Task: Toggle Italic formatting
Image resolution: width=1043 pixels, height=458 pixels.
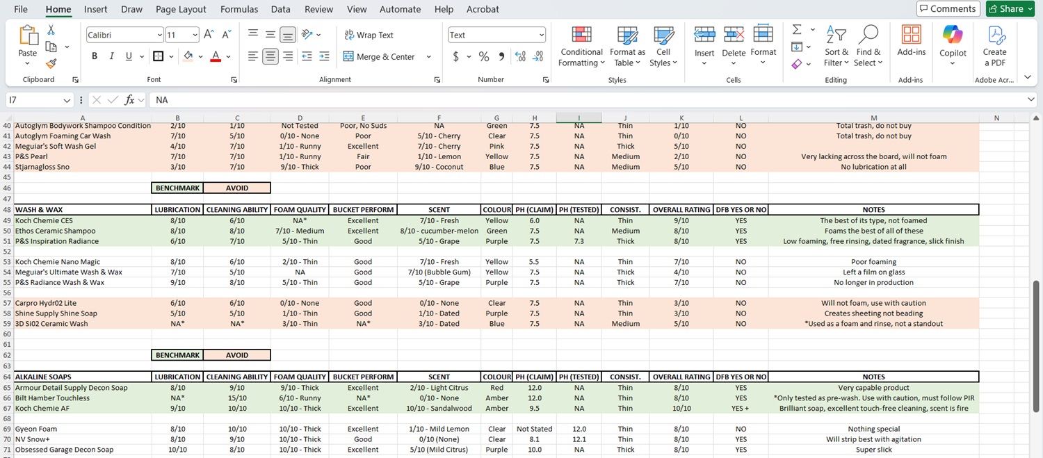Action: tap(111, 57)
